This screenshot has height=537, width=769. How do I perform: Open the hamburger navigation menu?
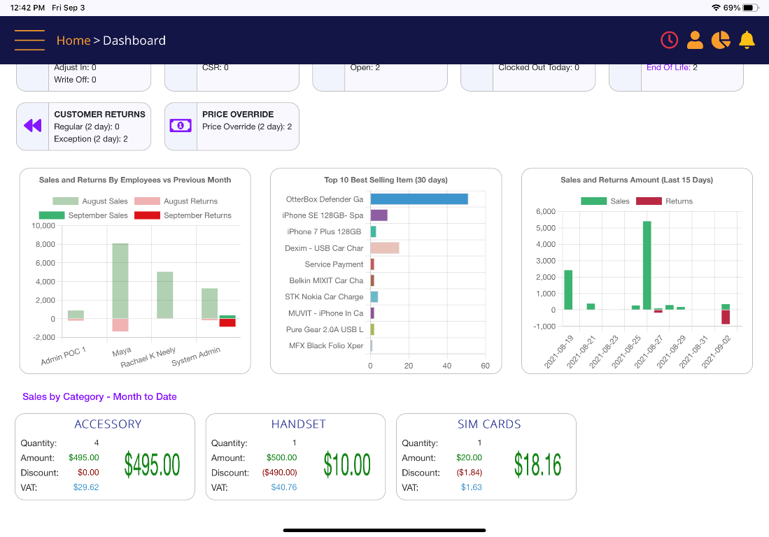(x=29, y=40)
